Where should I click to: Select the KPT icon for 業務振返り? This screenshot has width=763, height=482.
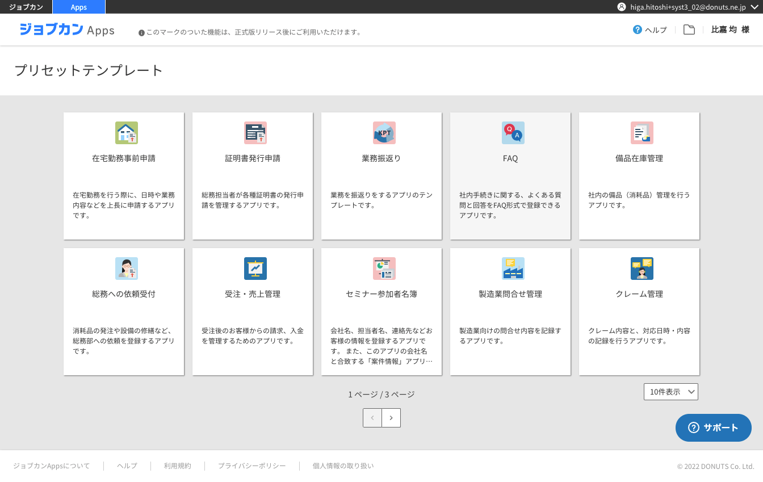[x=384, y=133]
